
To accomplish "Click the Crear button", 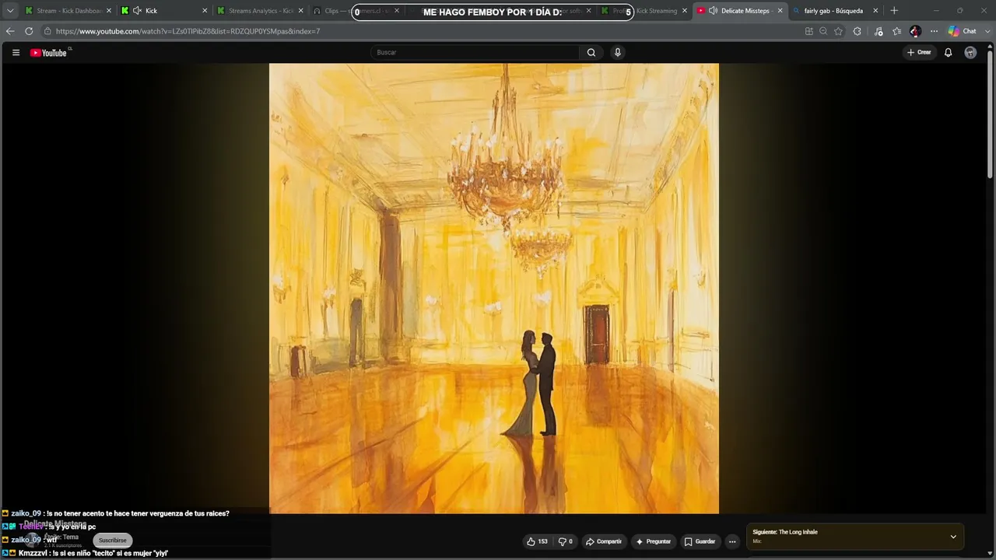I will pos(919,52).
